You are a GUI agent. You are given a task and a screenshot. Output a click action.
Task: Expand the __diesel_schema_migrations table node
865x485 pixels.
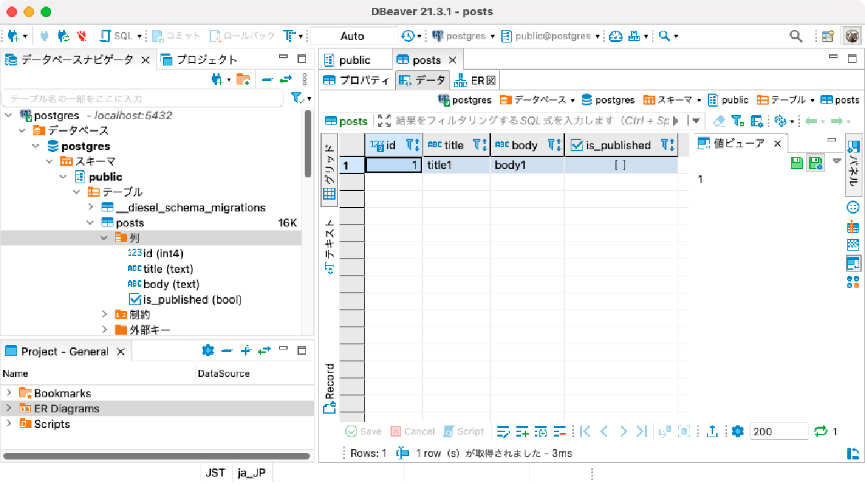click(91, 207)
